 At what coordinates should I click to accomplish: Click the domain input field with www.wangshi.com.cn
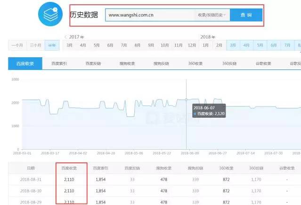149,15
